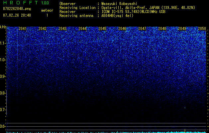Viewport: 209px width, 133px height.
Task: Select the filename 0702262040.png
Action: point(17,9)
